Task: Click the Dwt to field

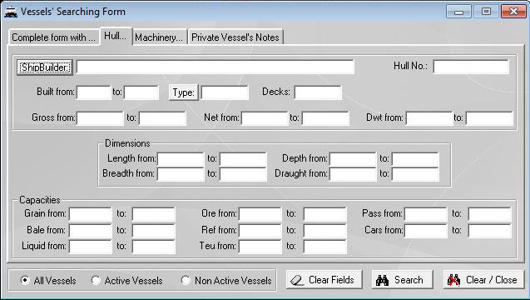Action: pyautogui.click(x=489, y=118)
